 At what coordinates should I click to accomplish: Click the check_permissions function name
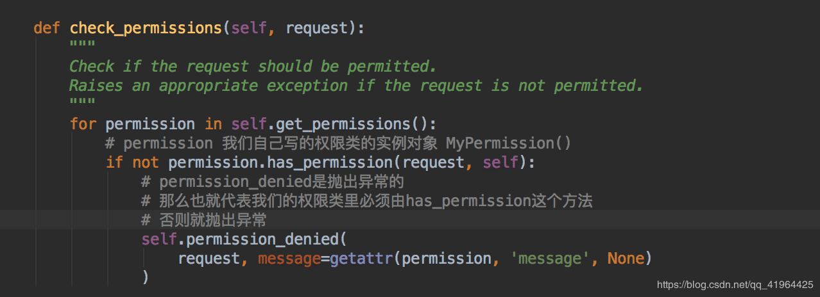pyautogui.click(x=145, y=28)
